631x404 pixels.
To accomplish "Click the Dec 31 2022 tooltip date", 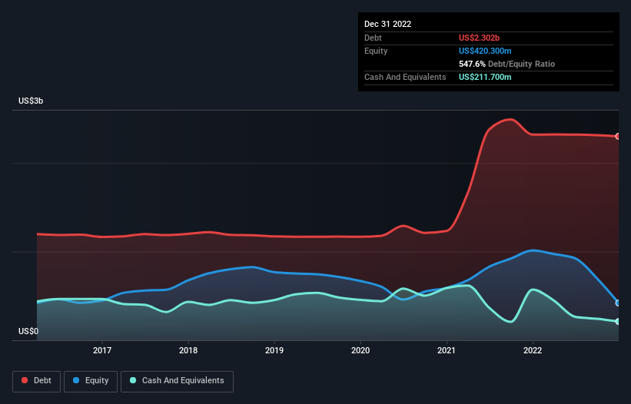I will tap(387, 24).
